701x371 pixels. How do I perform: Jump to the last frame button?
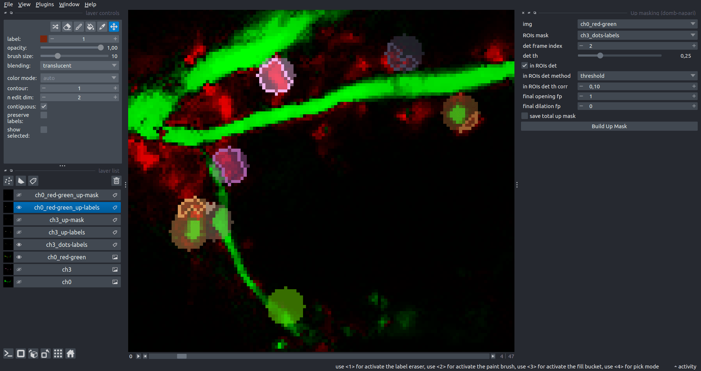coord(493,356)
